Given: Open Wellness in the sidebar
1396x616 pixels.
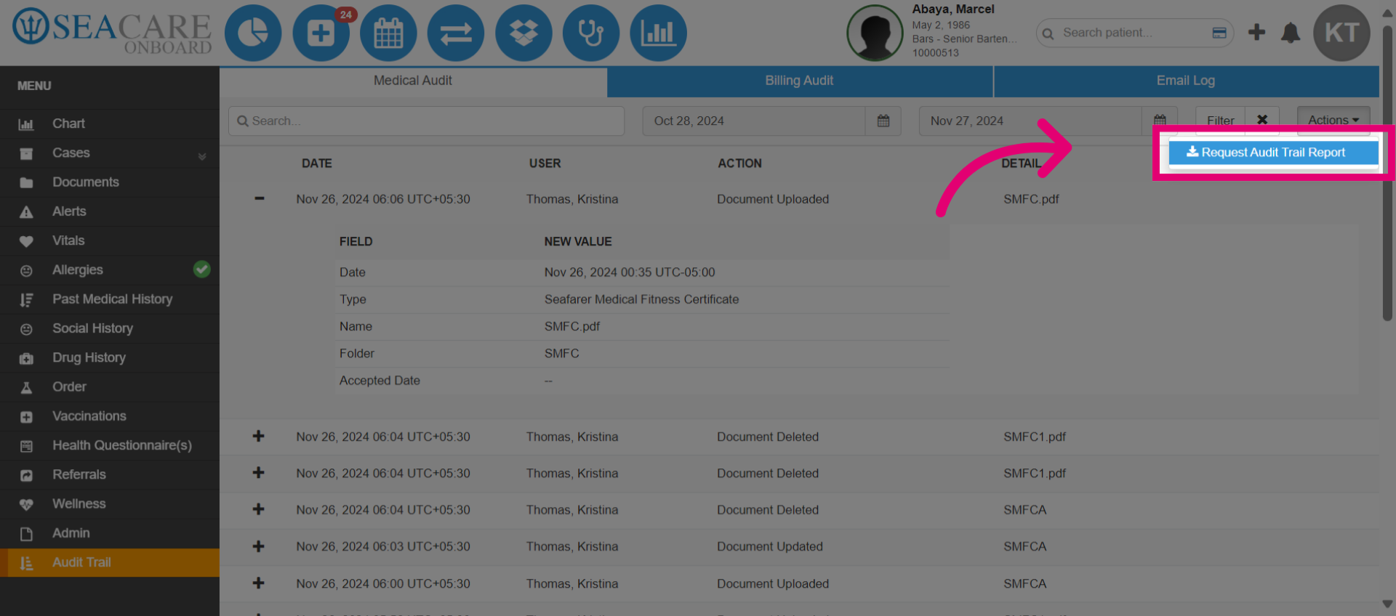Looking at the screenshot, I should pyautogui.click(x=110, y=504).
